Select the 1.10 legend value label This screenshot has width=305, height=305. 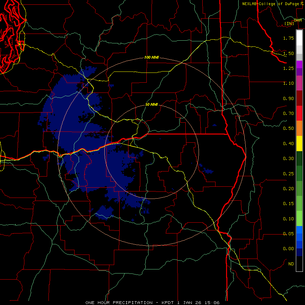288,83
